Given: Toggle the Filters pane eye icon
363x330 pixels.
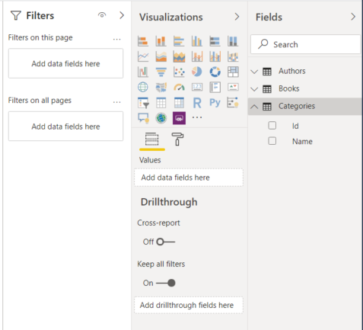Looking at the screenshot, I should click(102, 15).
